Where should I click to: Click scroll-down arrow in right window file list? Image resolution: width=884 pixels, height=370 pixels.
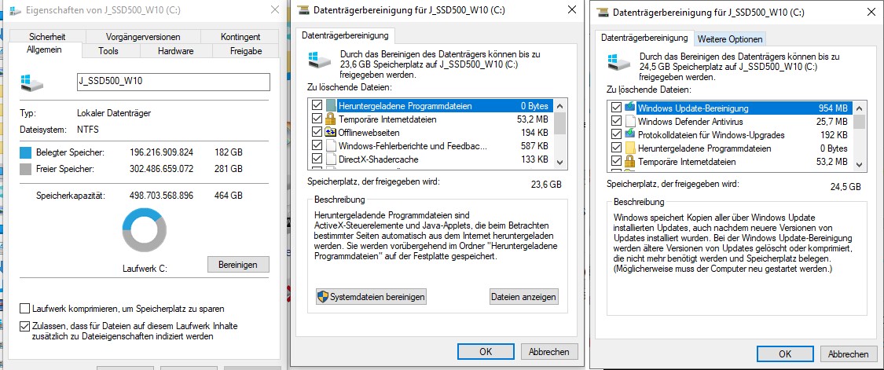859,163
